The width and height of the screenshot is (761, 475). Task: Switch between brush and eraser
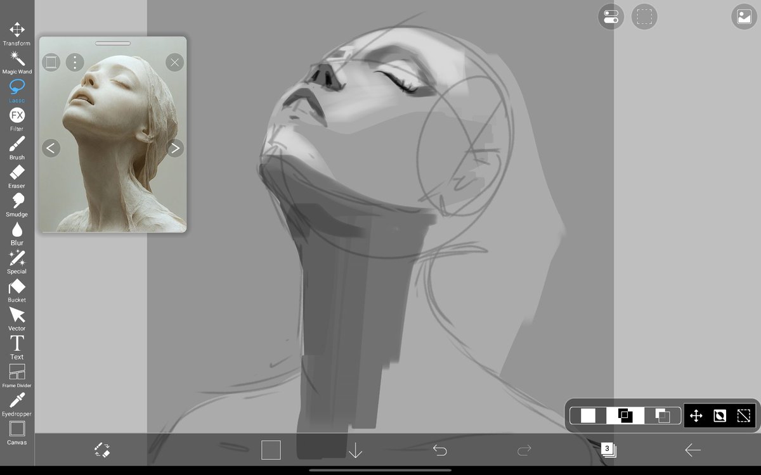[102, 450]
